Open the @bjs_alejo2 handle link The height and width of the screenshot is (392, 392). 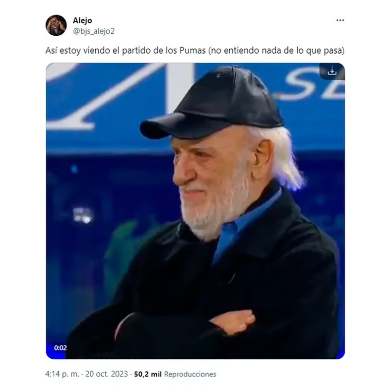tap(94, 31)
